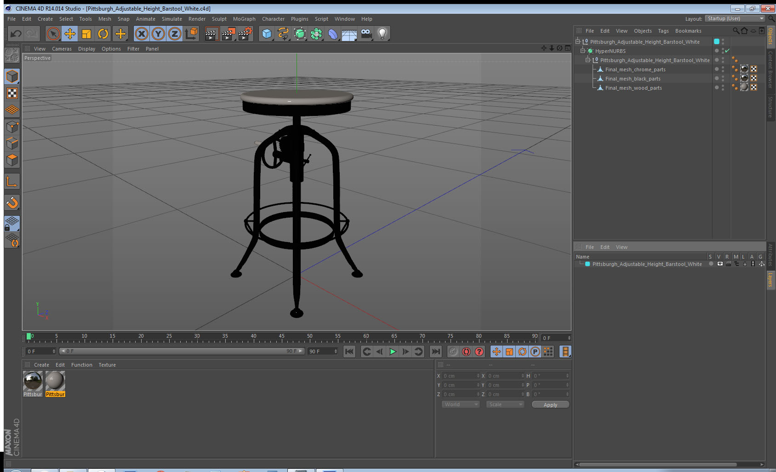Click the Record active objects button
This screenshot has height=472, width=776.
click(453, 351)
